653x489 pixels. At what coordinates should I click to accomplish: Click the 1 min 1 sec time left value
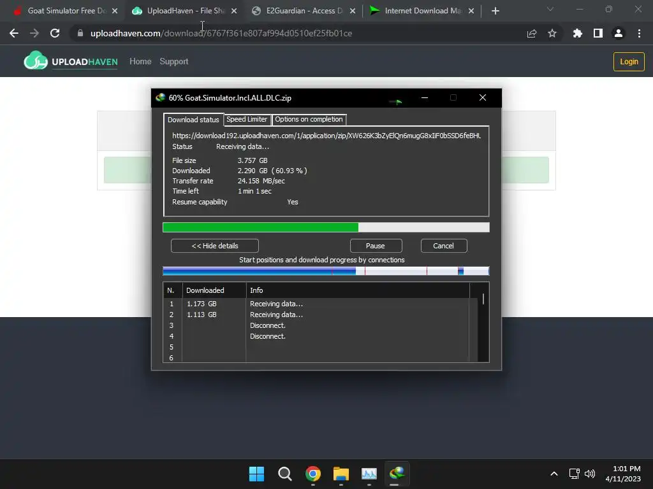click(254, 191)
